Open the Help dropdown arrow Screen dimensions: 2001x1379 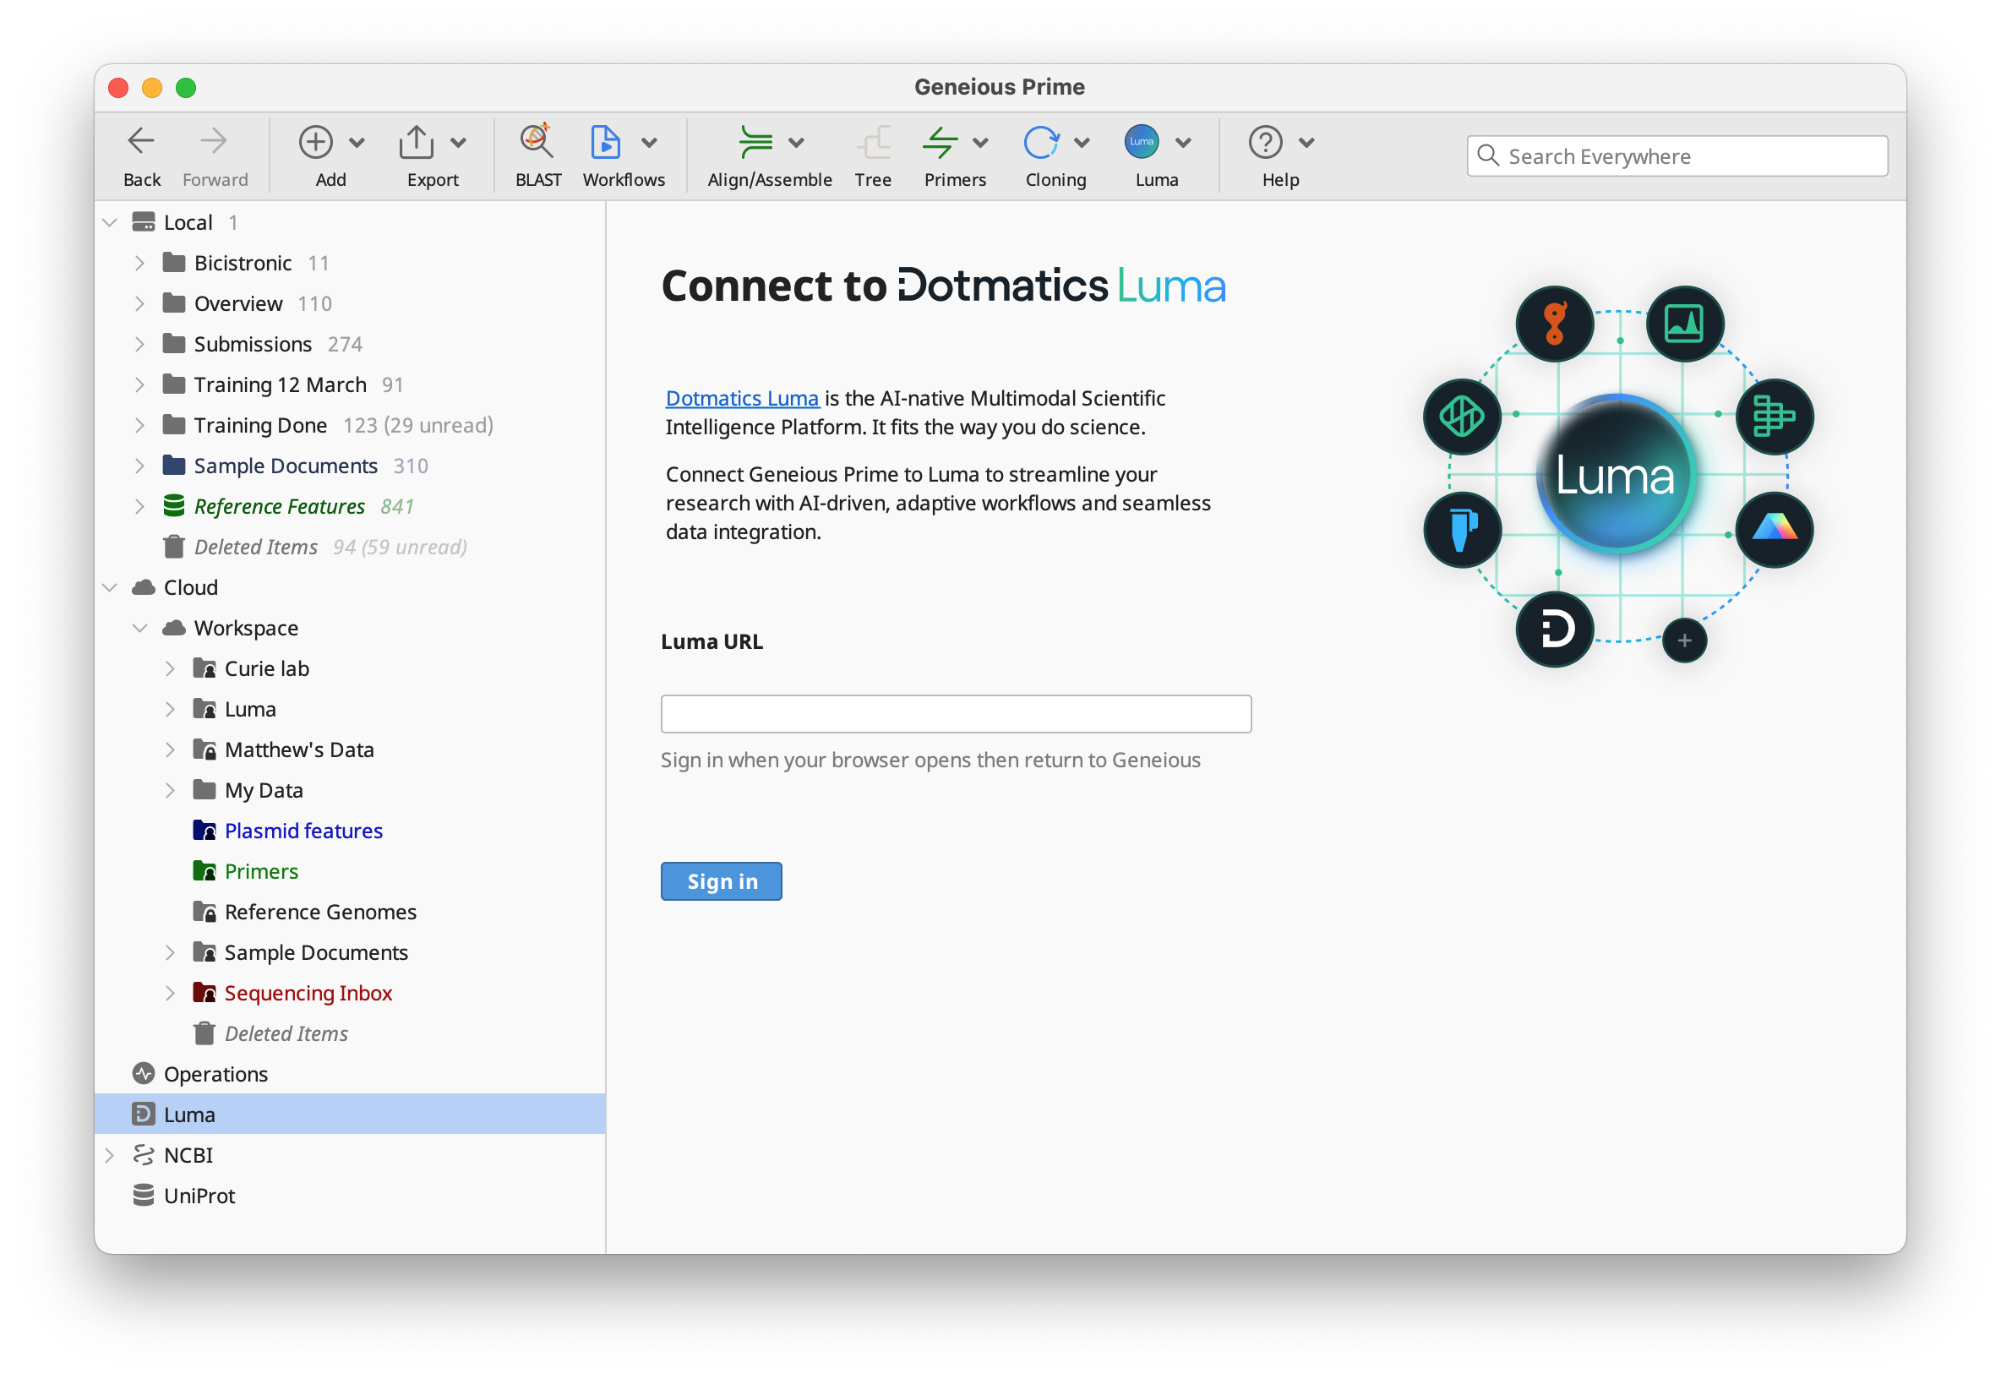1306,143
